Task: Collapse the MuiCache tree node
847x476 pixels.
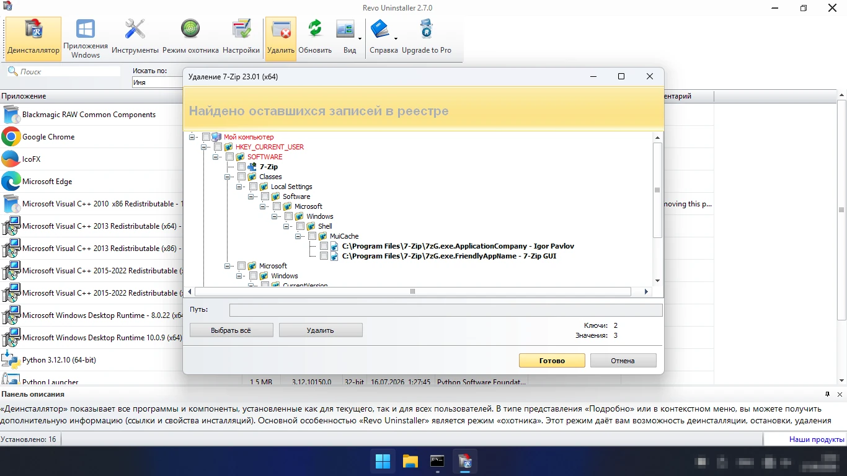Action: [x=298, y=236]
